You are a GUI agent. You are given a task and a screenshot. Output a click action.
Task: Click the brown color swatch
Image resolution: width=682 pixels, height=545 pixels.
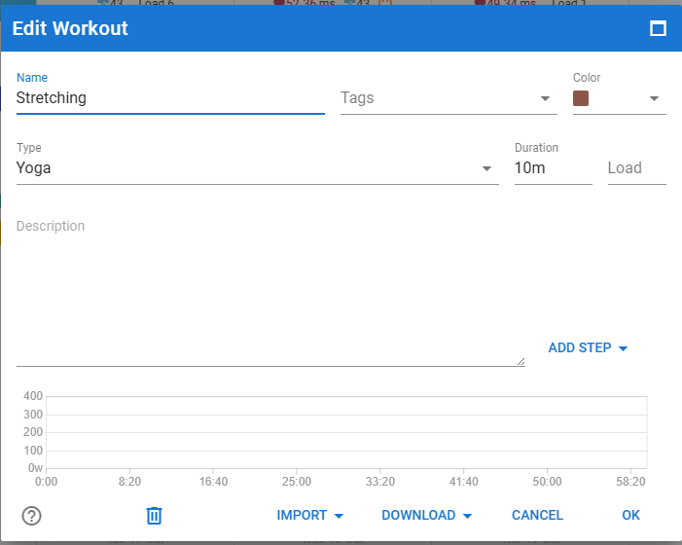pyautogui.click(x=581, y=98)
